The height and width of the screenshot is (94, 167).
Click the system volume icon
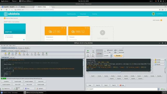coord(161,1)
